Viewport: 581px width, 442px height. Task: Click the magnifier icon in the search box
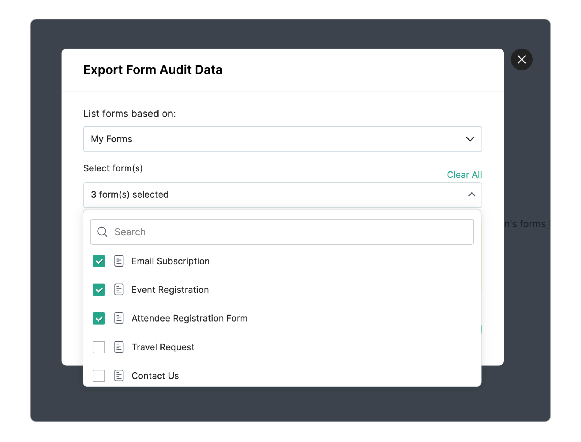pos(102,232)
